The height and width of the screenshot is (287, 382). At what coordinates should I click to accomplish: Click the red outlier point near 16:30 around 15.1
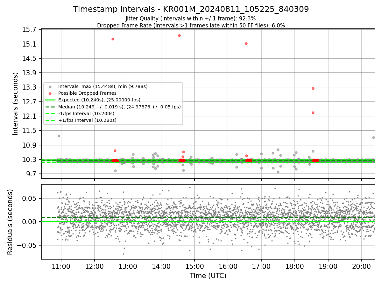tap(246, 43)
